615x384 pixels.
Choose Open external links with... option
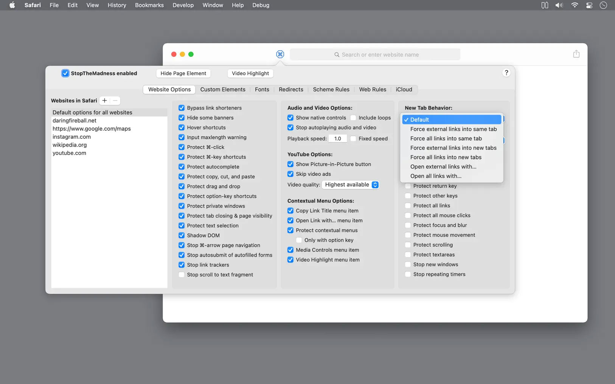click(x=443, y=166)
